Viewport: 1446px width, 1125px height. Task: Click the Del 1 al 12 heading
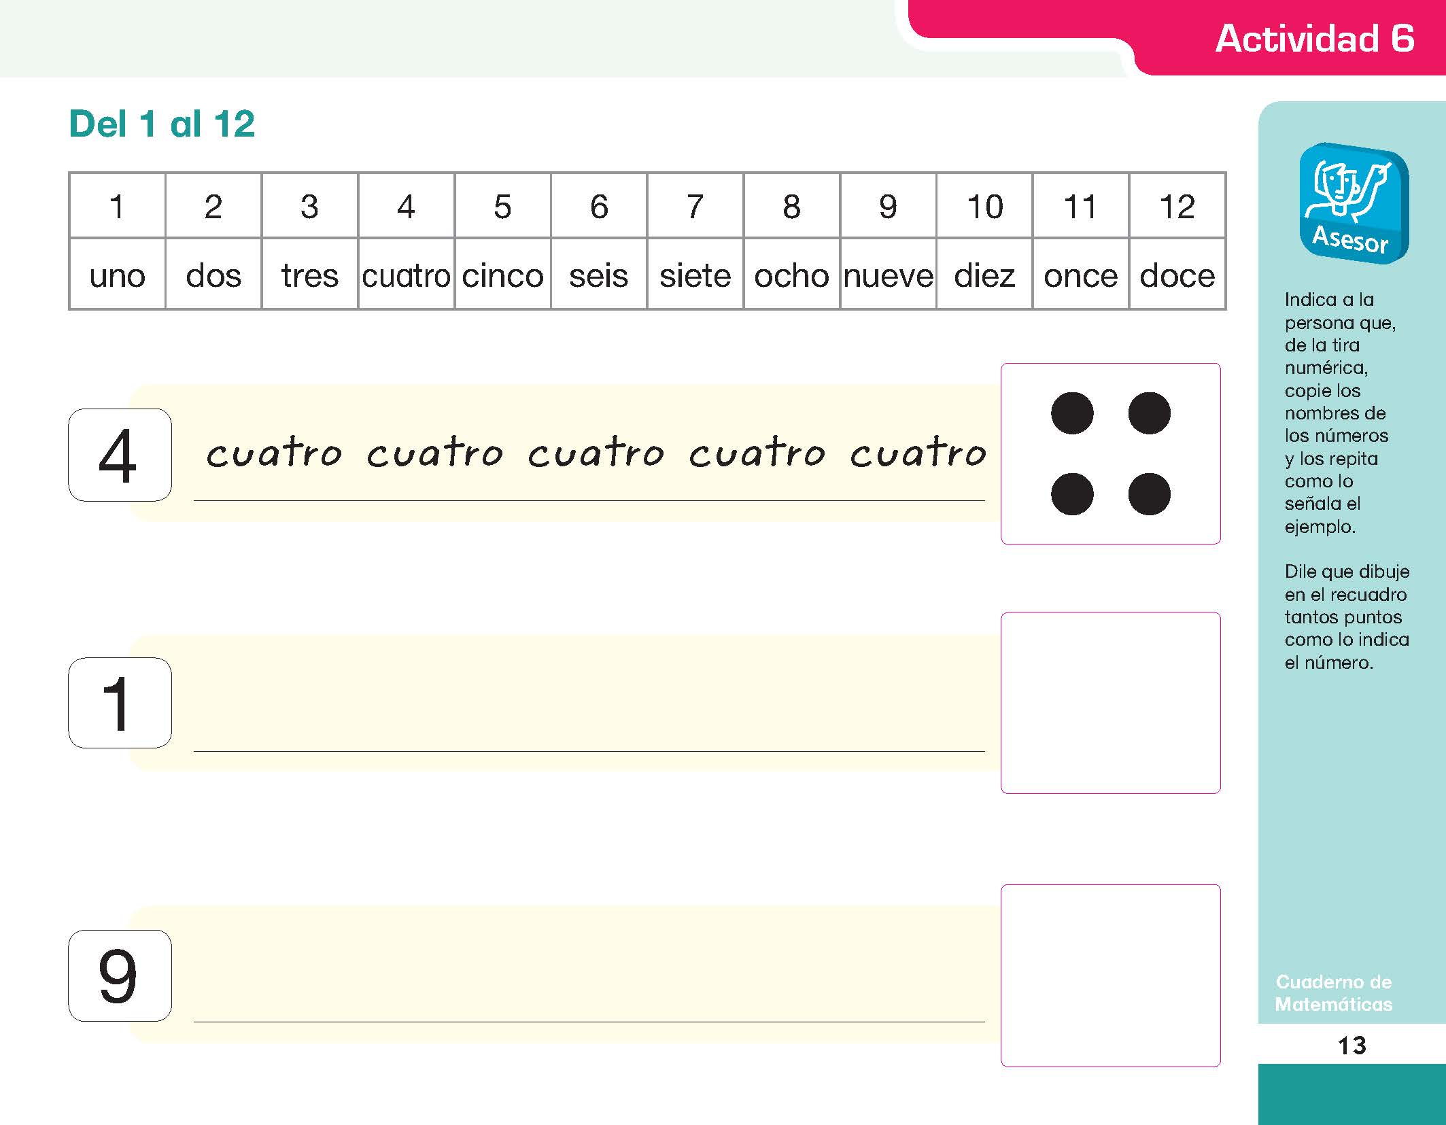point(162,124)
